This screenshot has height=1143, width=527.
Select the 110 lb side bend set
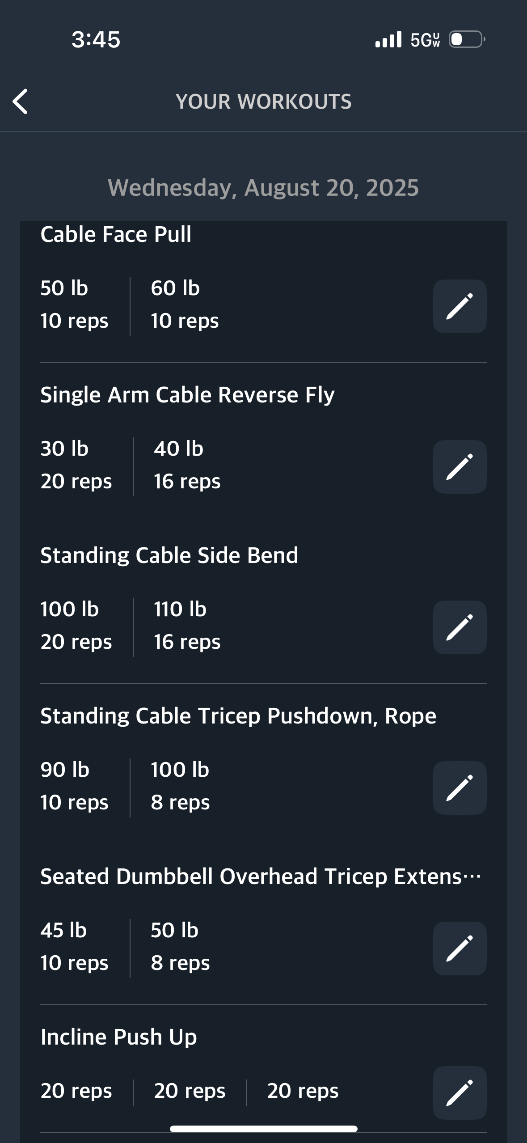[x=187, y=626]
